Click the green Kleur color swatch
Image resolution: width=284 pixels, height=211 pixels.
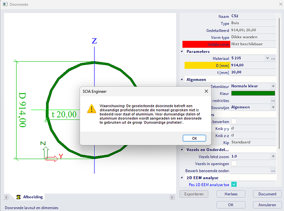point(253,93)
